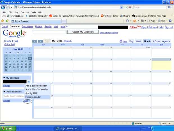This screenshot has width=174, height=131.
Task: Select day 15 in the mini calendar
Action: (x=26, y=61)
